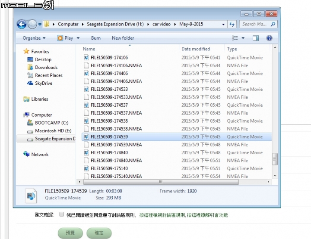Click Burn in the toolbar

pos(96,38)
